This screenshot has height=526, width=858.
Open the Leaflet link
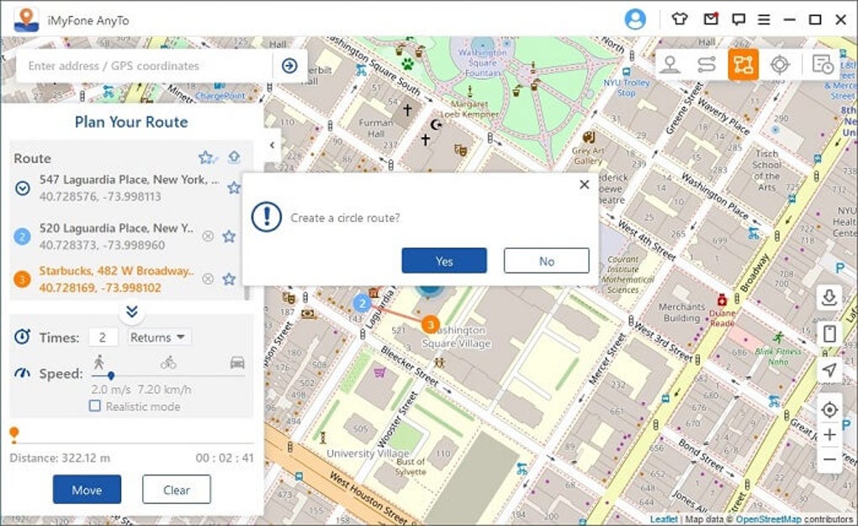coord(664,519)
